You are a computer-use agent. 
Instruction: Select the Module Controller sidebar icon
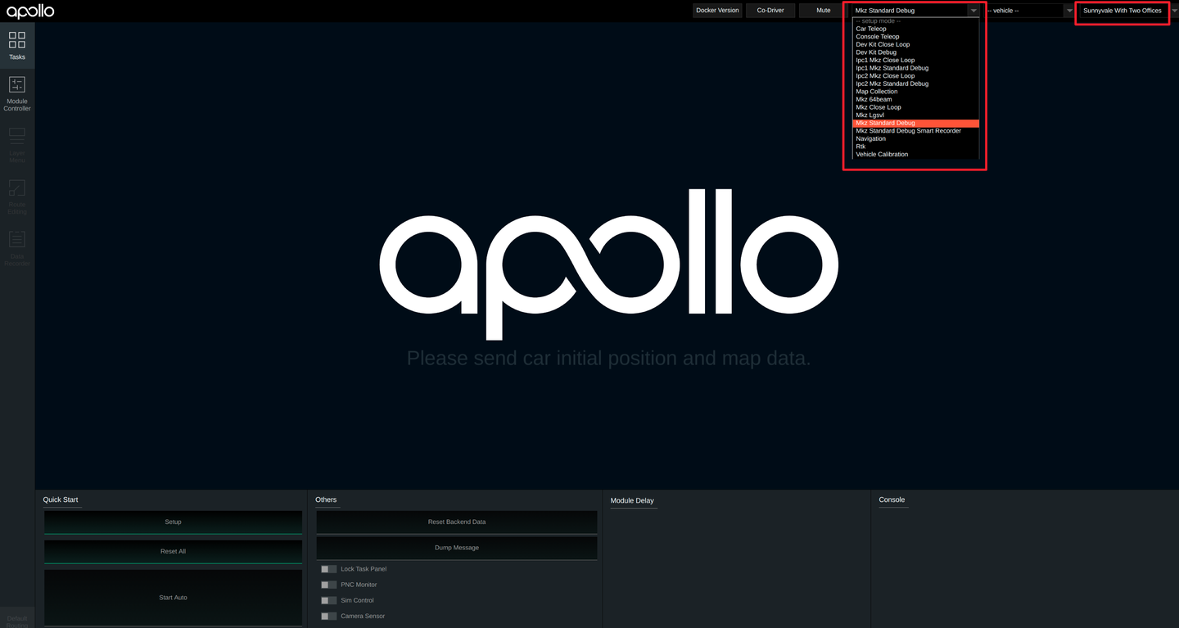tap(16, 92)
